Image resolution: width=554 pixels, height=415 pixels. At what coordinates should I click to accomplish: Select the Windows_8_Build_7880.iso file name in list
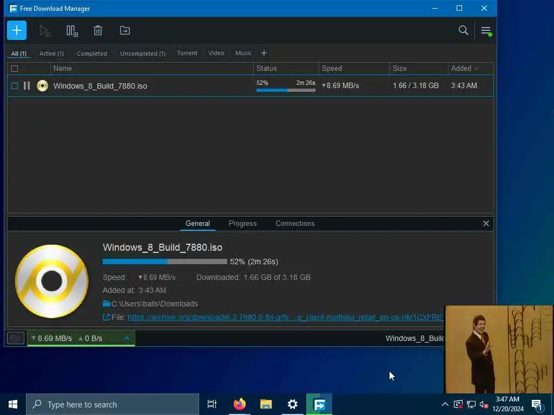[100, 86]
